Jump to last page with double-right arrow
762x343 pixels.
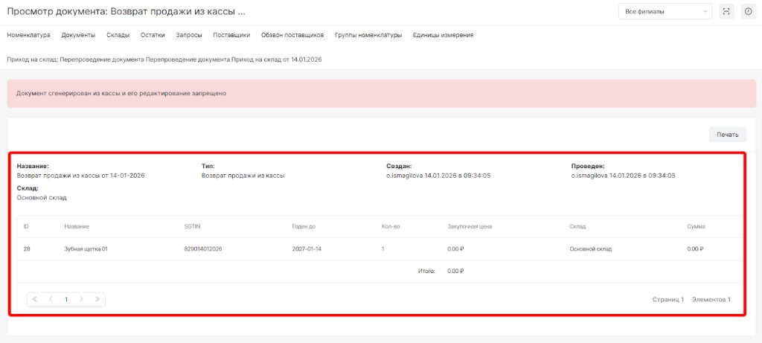(x=97, y=299)
